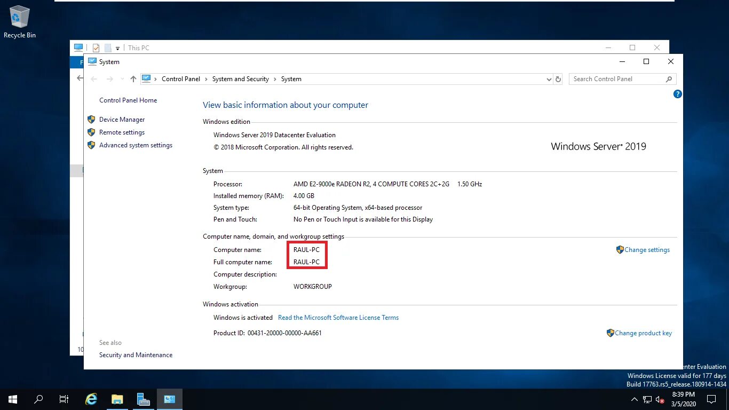Open recent locations dropdown arrow
Screen dimensions: 729x410
coord(122,79)
